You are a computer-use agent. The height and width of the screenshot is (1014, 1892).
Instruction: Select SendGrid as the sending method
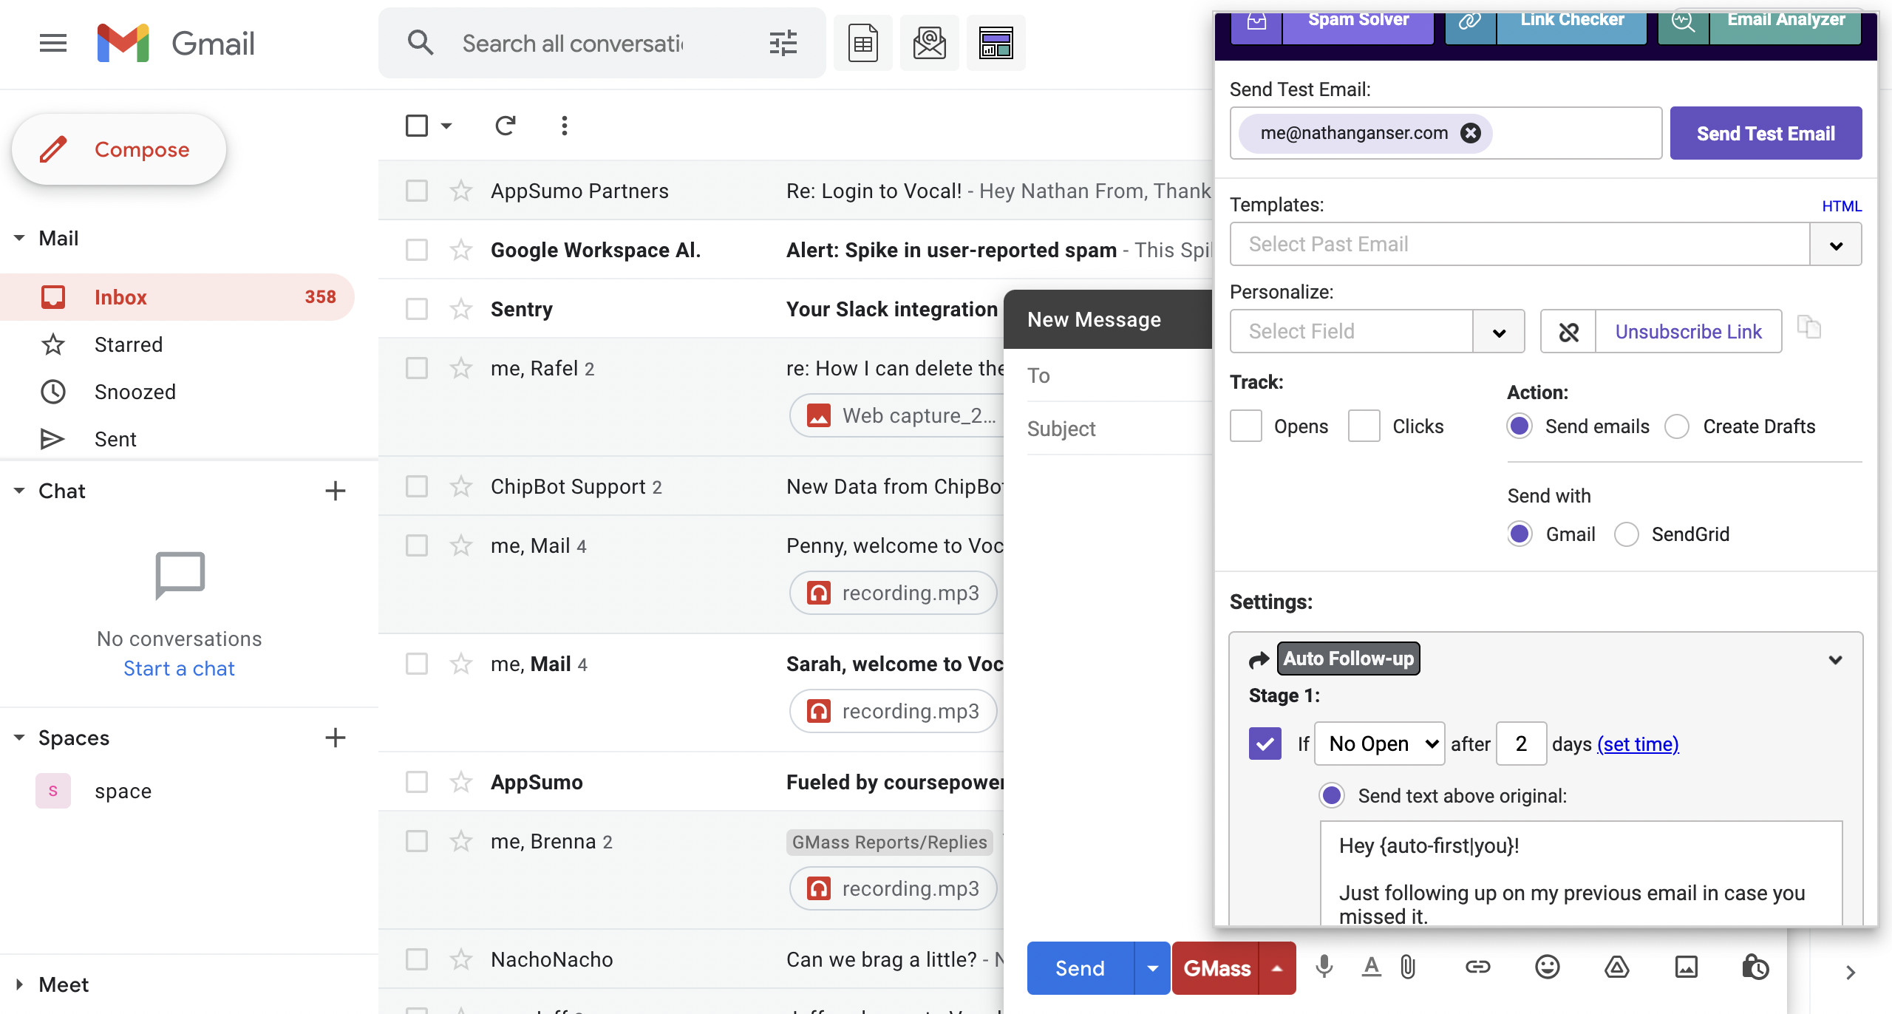click(1627, 534)
